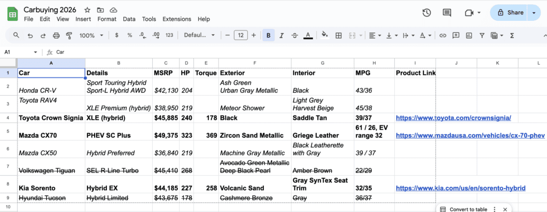Open the borders tool
The image size is (547, 212).
(338, 35)
